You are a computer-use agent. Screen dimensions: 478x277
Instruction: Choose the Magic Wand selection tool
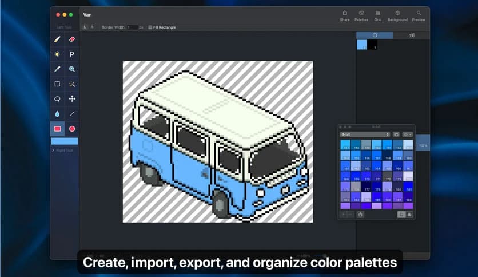[x=72, y=84]
